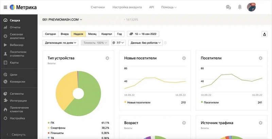The height and width of the screenshot is (139, 272).
Task: Click the Сквозная аналитика icon
Action: point(5,36)
